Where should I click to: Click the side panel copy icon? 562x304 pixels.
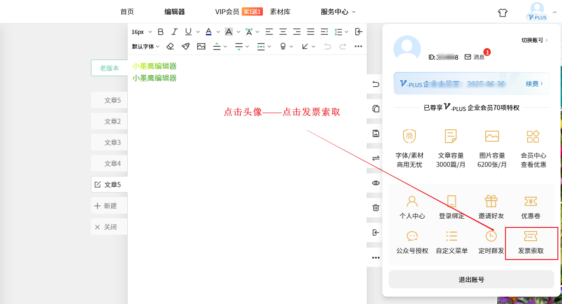376,109
